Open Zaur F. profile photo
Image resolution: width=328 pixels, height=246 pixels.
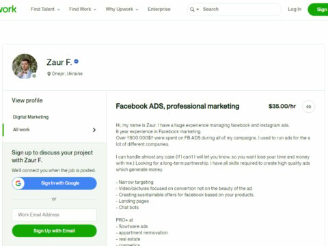[x=25, y=66]
